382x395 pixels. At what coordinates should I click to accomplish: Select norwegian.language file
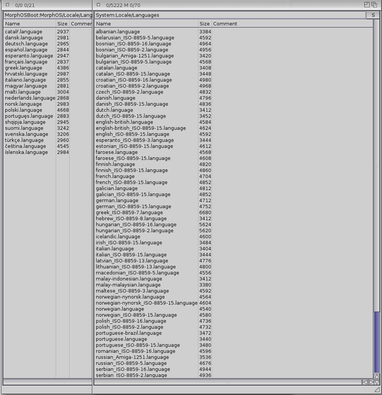click(x=120, y=309)
